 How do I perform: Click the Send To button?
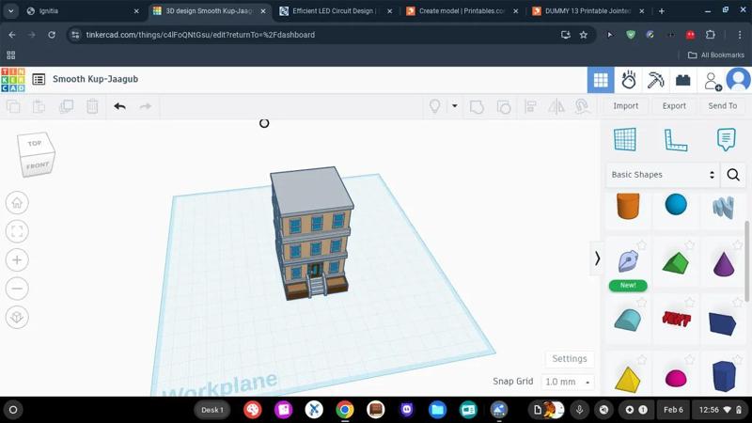(722, 106)
